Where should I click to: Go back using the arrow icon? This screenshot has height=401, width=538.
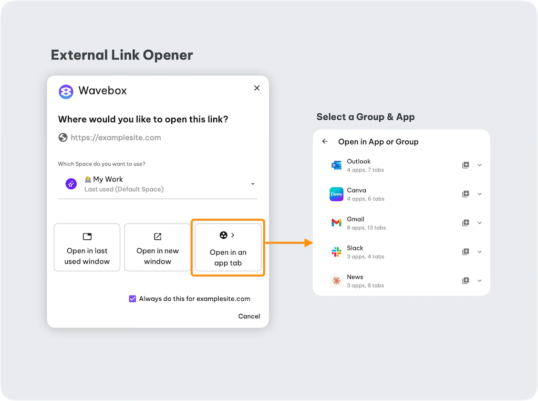tap(325, 141)
